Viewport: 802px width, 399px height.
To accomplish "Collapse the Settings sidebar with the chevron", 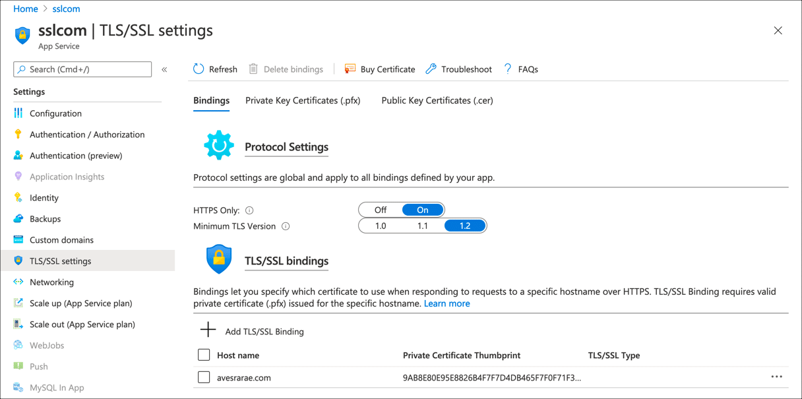I will point(164,69).
